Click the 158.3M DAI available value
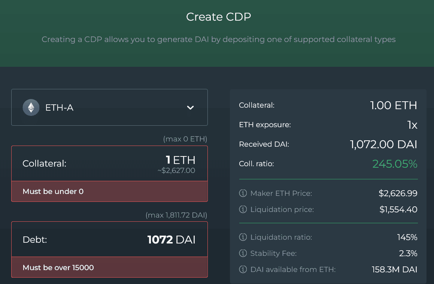Viewport: 434px width, 284px height. [x=394, y=269]
